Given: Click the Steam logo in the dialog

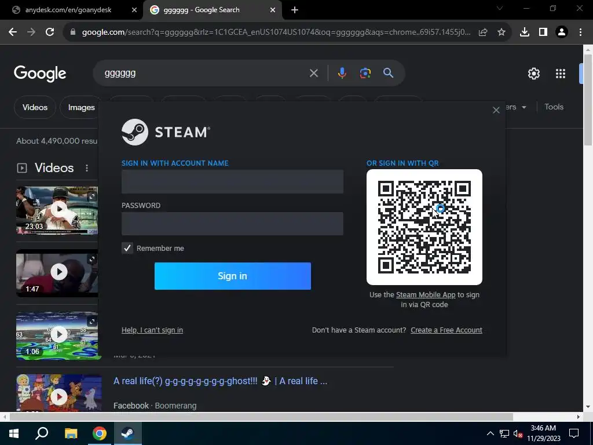Looking at the screenshot, I should coord(166,132).
